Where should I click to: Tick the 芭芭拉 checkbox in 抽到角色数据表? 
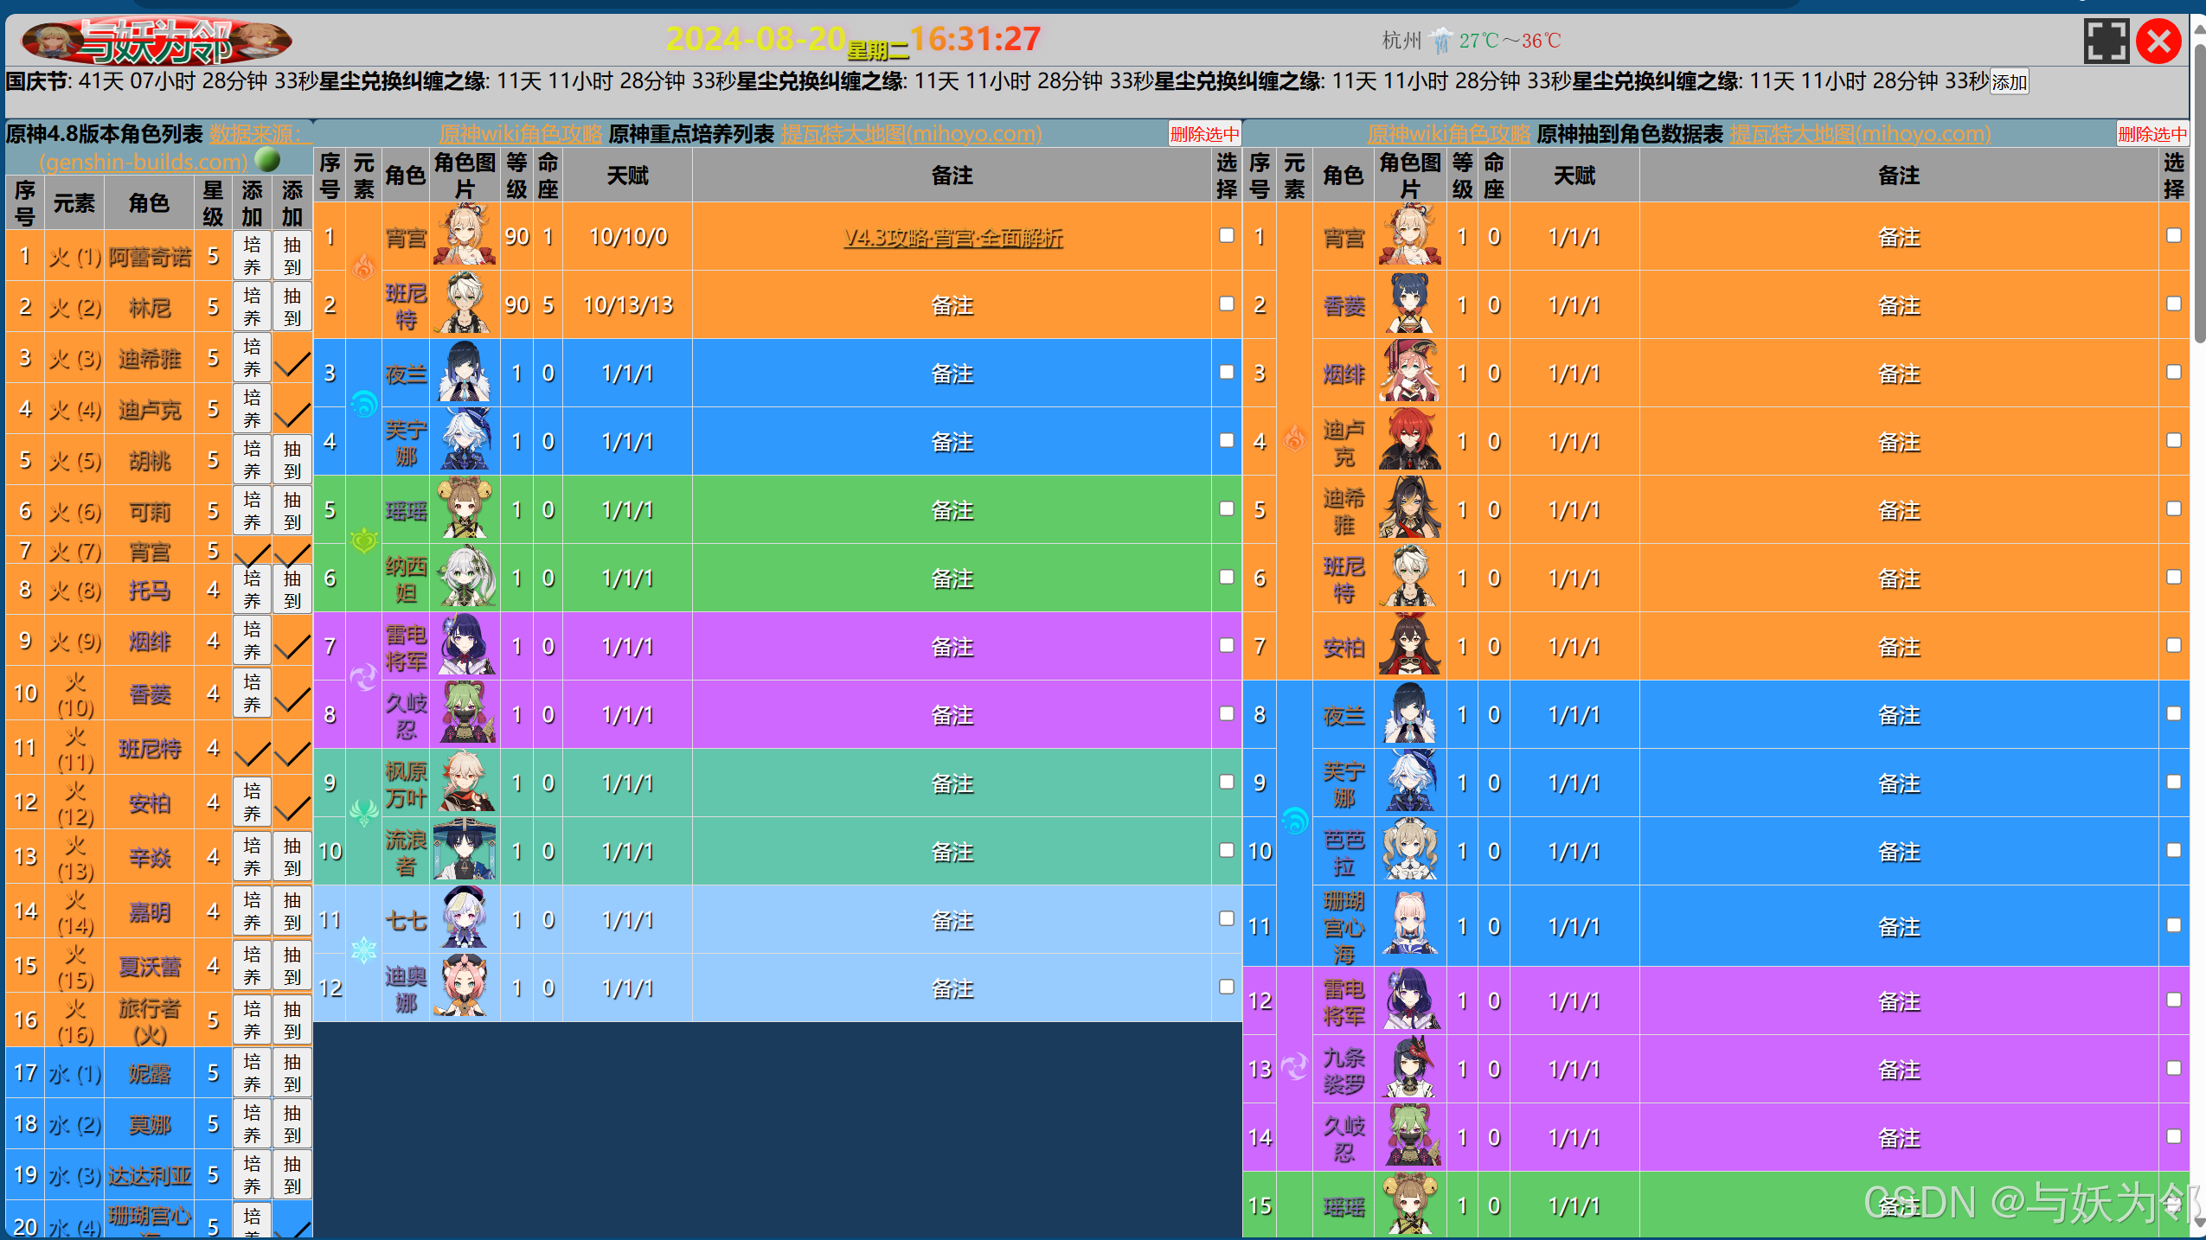pyautogui.click(x=2173, y=850)
